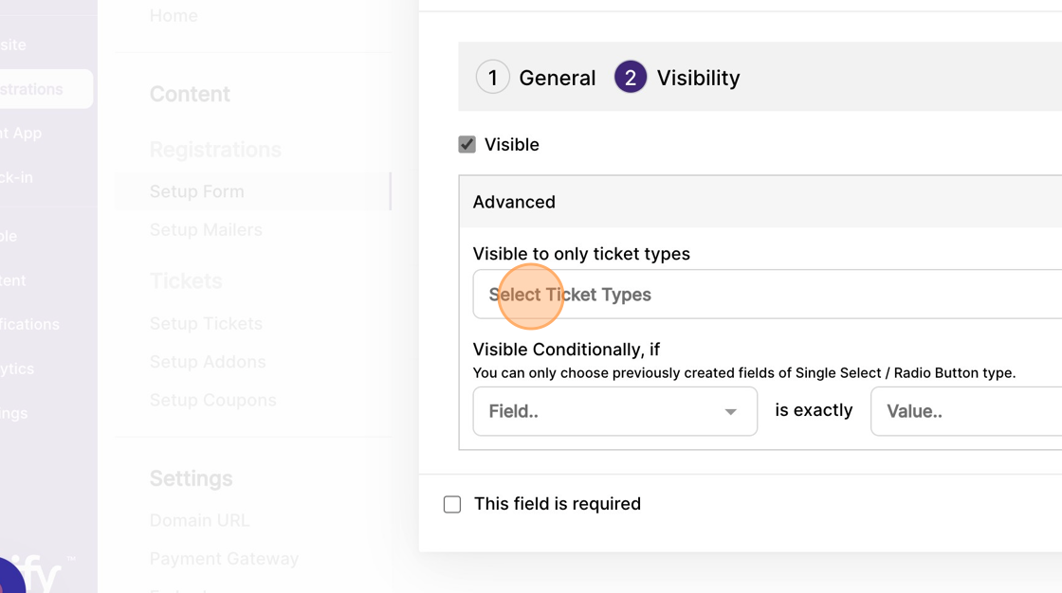Click the step 1 circle icon
The width and height of the screenshot is (1062, 593).
coord(492,77)
